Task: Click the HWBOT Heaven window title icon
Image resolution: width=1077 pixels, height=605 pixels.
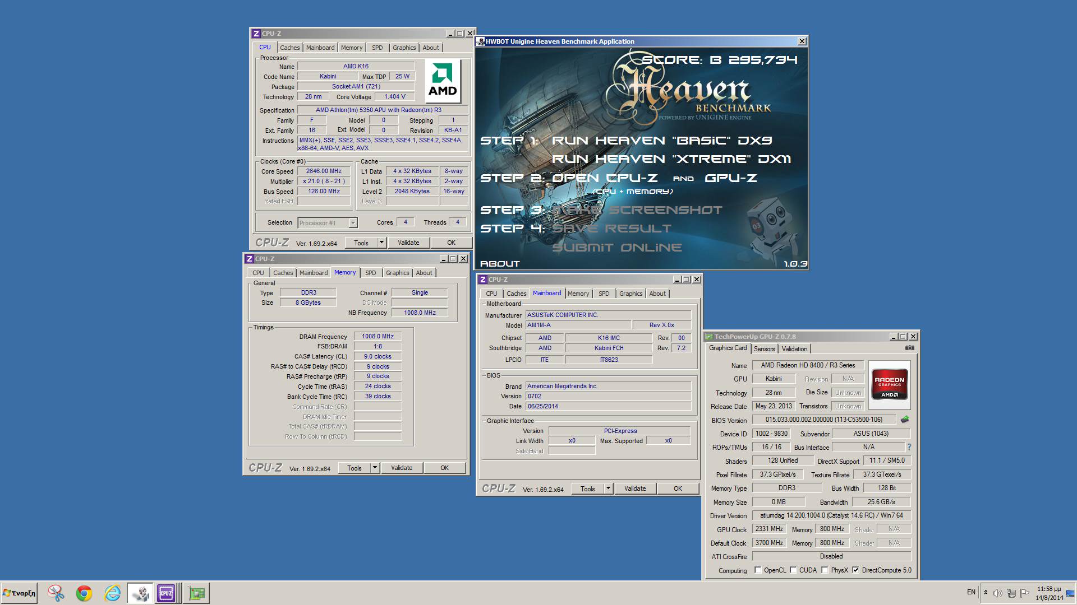Action: [480, 41]
